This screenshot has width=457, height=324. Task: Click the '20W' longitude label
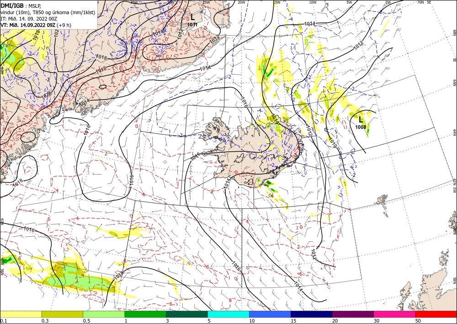click(x=241, y=2)
